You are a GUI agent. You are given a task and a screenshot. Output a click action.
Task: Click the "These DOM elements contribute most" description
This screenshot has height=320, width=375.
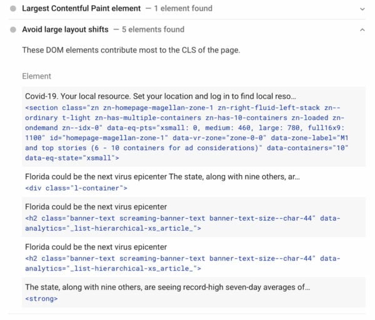(x=131, y=49)
